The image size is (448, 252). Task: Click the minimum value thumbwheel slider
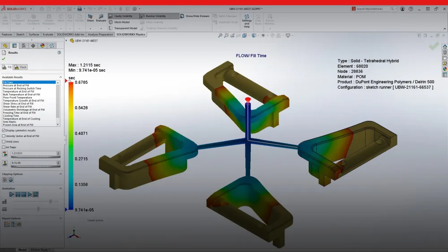pos(35,167)
